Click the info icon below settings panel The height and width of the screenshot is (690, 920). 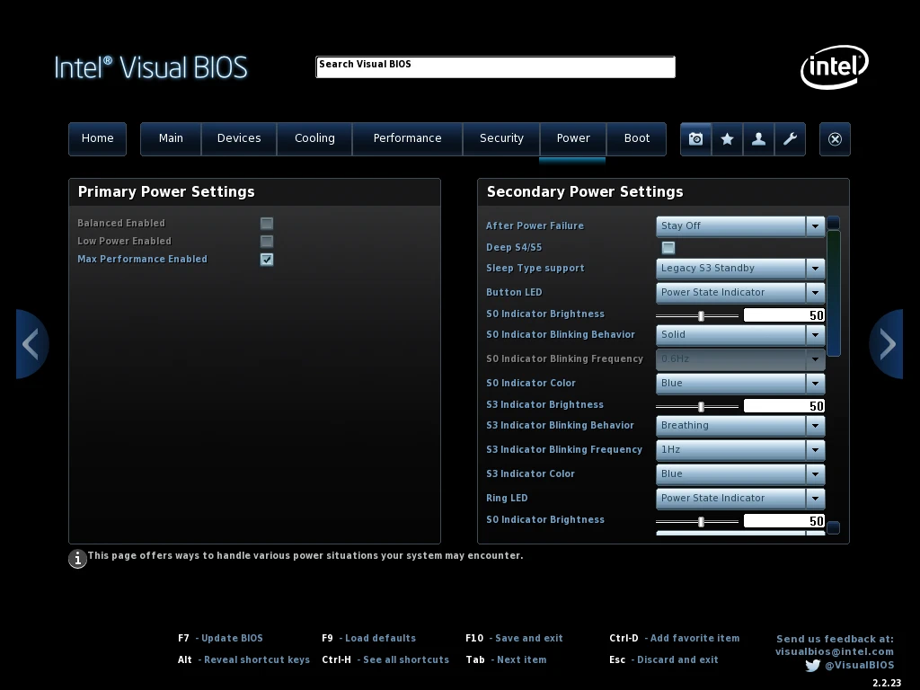[78, 559]
